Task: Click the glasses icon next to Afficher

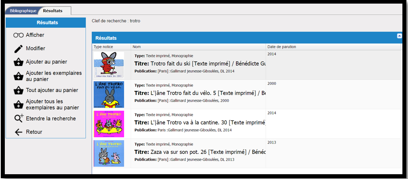Action: click(x=18, y=35)
